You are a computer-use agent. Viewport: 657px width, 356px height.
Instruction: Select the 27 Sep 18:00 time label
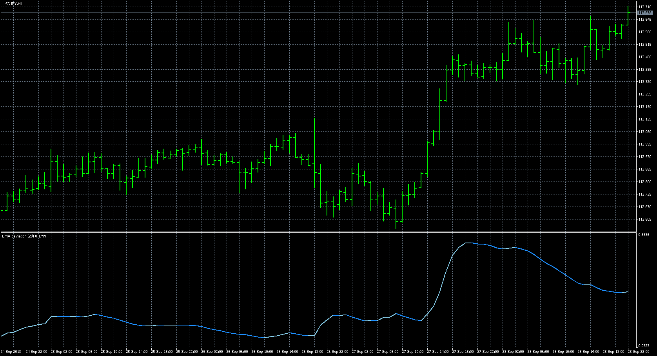(463, 352)
